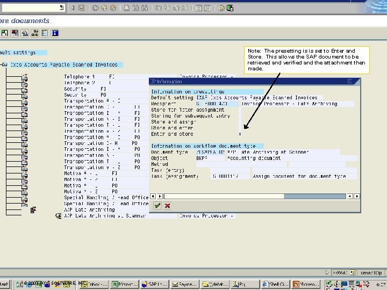Collapse the Accounts Payable Scanned Invoices root node
Screen dimensions: 387x290
pyautogui.click(x=4, y=64)
